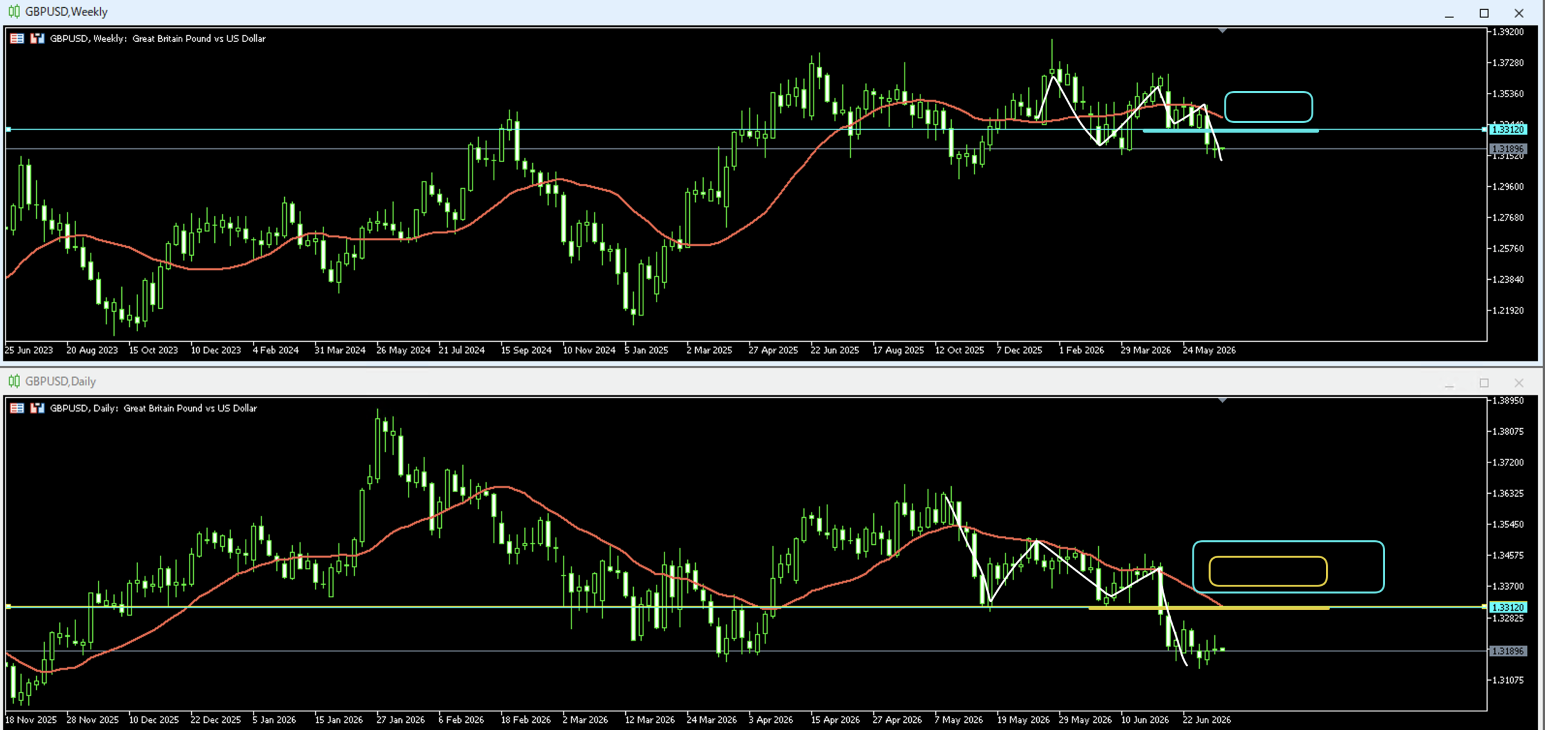Activate the GBPUSD,Daily window title bar
This screenshot has height=730, width=1545.
pyautogui.click(x=724, y=381)
